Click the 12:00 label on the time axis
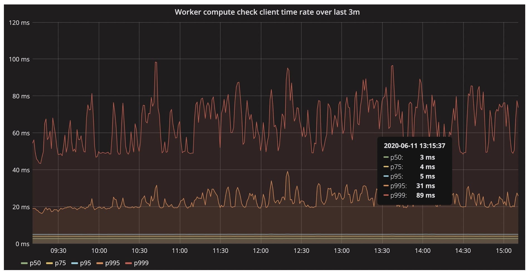 [261, 251]
